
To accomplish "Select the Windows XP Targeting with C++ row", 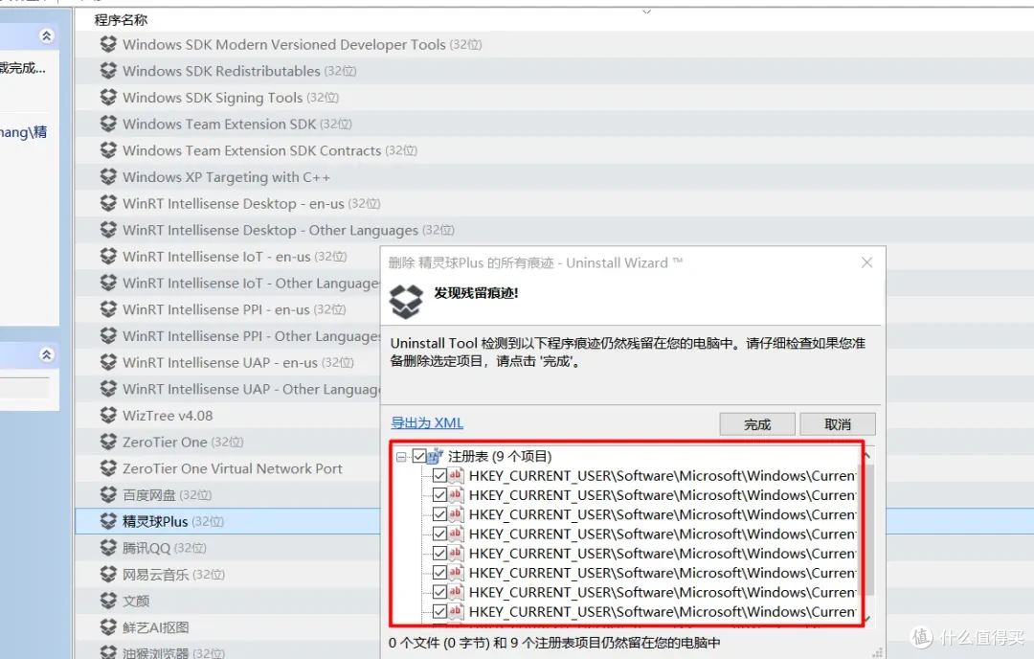I will click(554, 177).
